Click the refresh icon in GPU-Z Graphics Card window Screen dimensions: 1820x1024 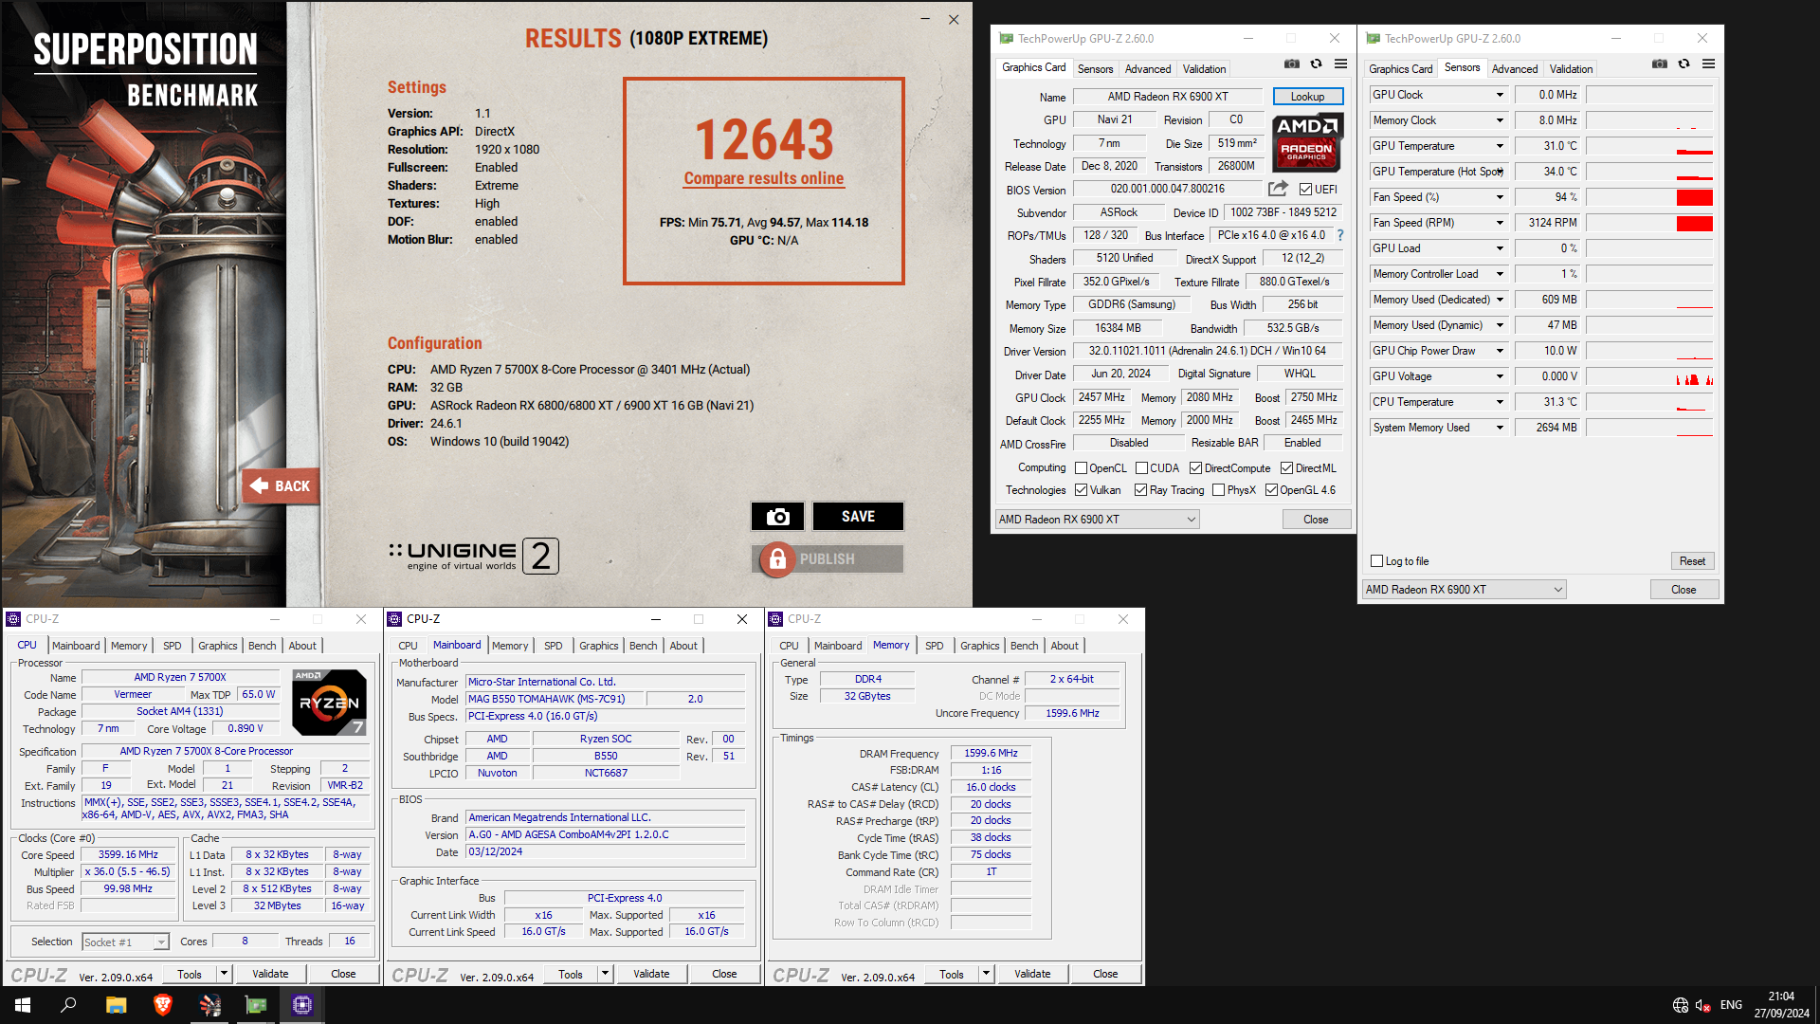(1316, 64)
